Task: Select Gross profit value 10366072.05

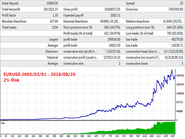Action: [112, 9]
